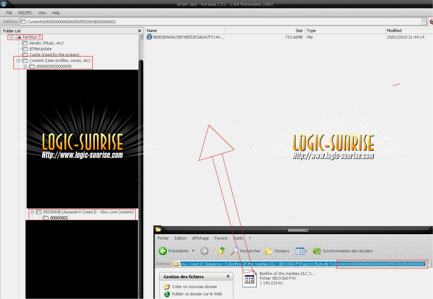
Task: Sort file list by Type column
Action: pos(345,31)
